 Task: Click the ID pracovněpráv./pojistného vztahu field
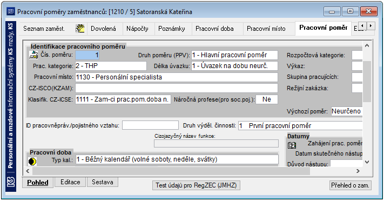pos(150,125)
